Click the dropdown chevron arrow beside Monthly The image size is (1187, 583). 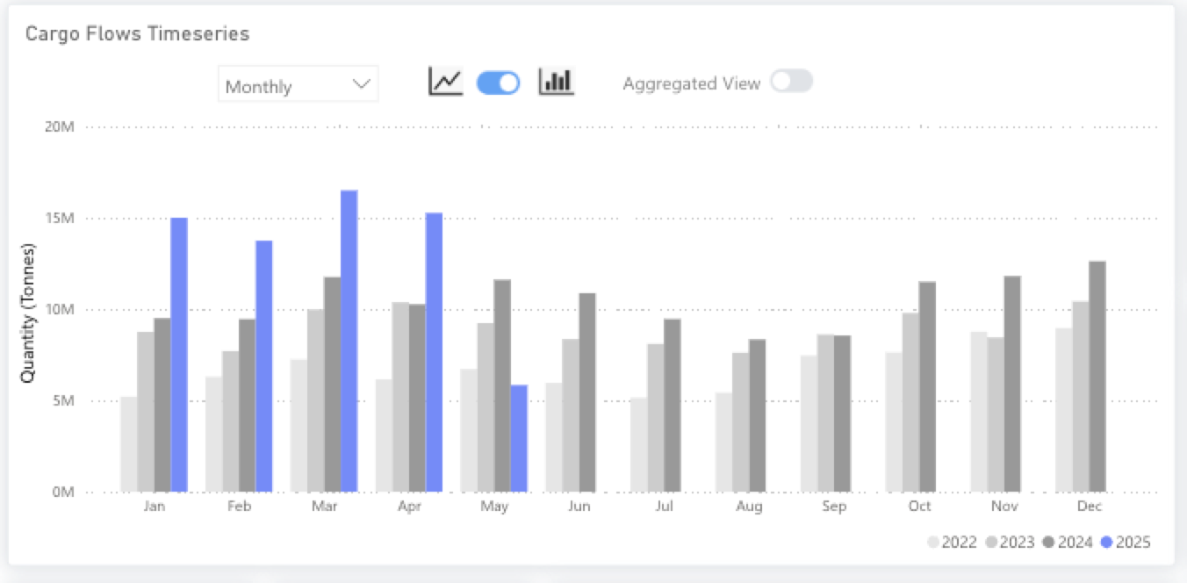point(361,84)
